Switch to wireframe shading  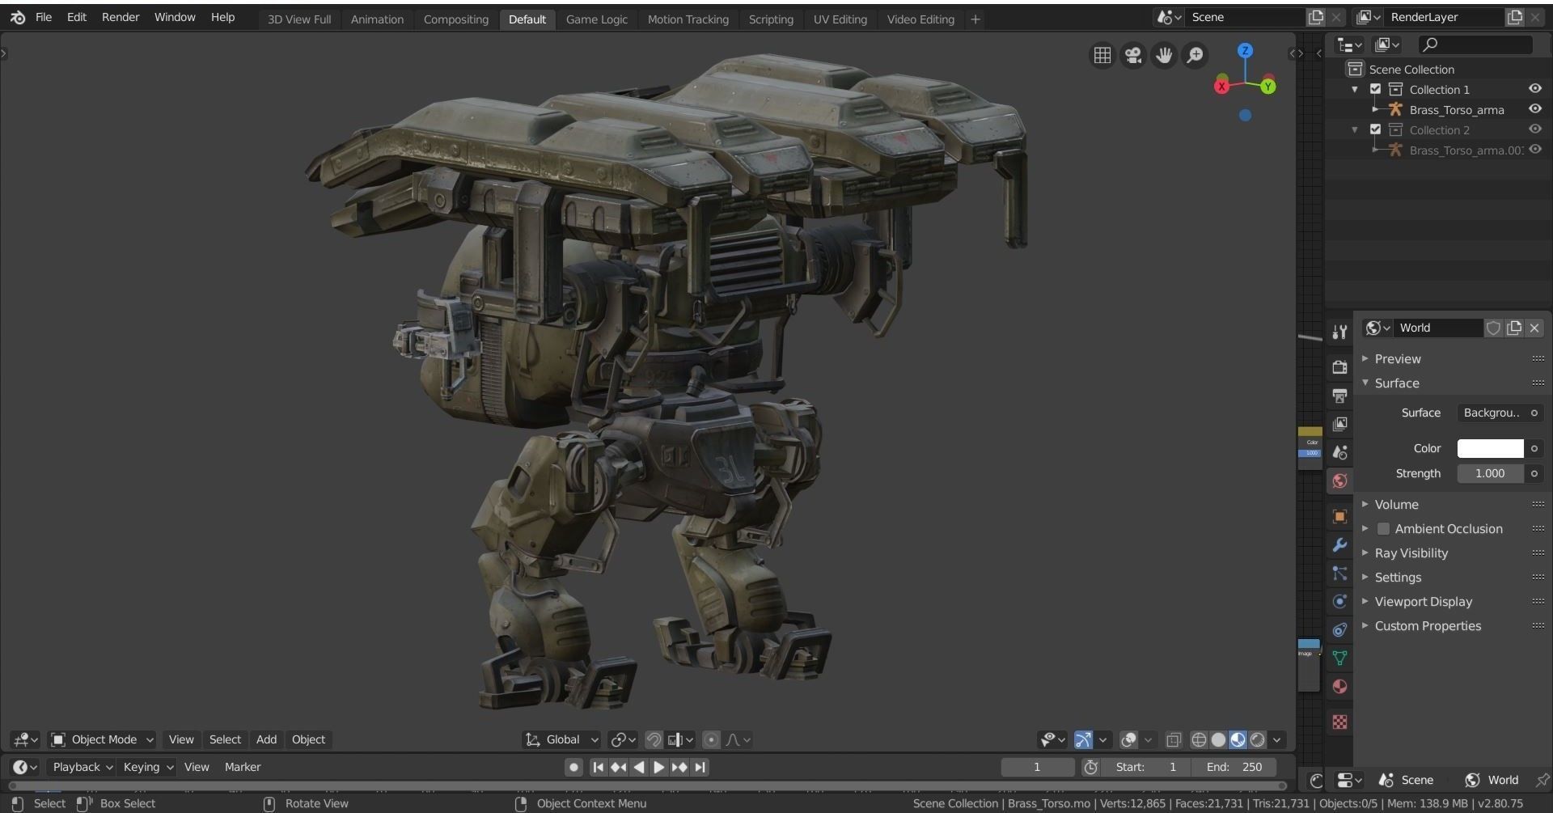pyautogui.click(x=1199, y=739)
